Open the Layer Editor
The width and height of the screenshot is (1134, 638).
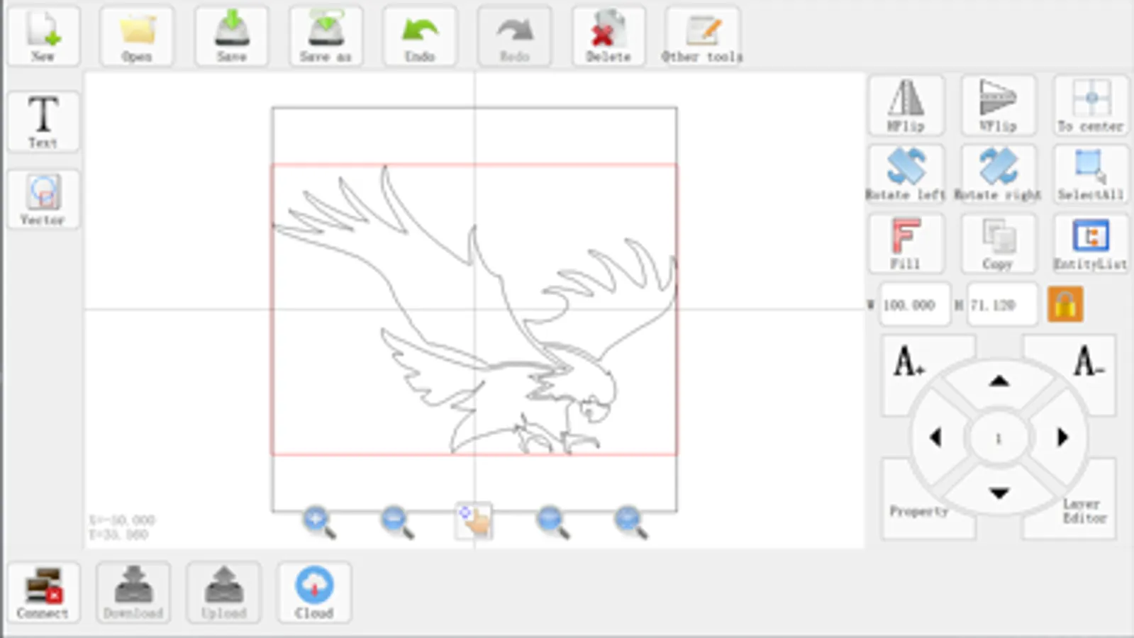[x=1084, y=510]
